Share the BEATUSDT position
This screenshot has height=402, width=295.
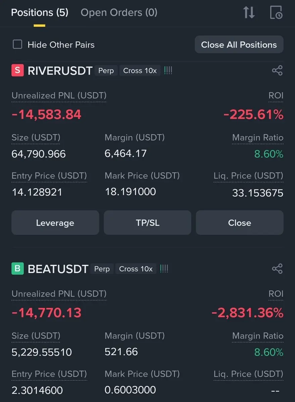(277, 269)
